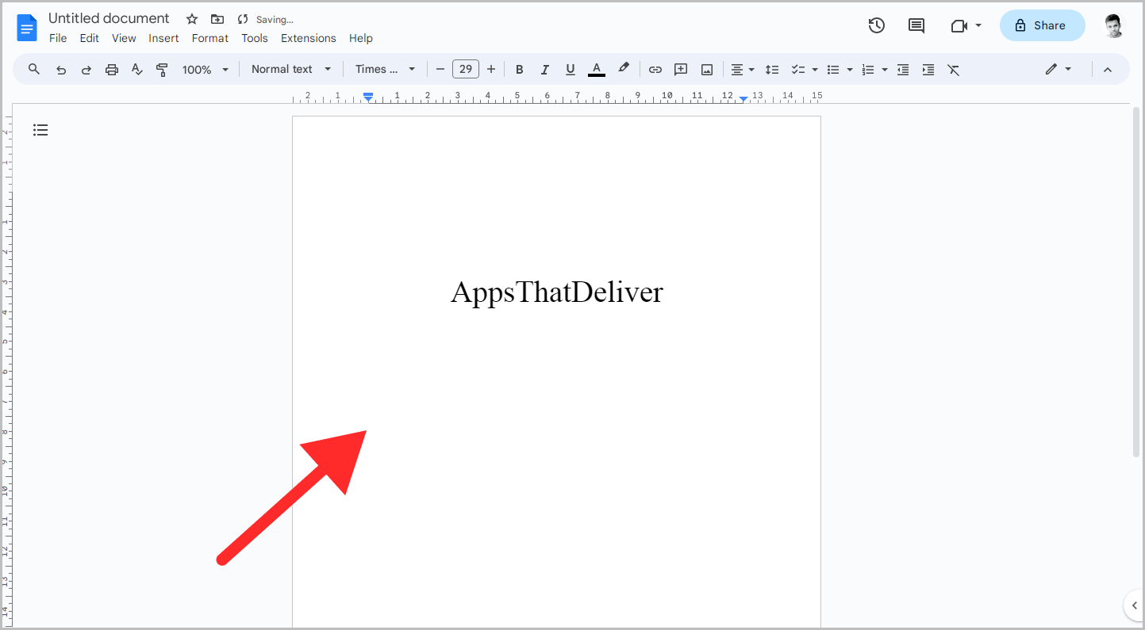Open the document outline icon
Image resolution: width=1145 pixels, height=630 pixels.
coord(40,129)
